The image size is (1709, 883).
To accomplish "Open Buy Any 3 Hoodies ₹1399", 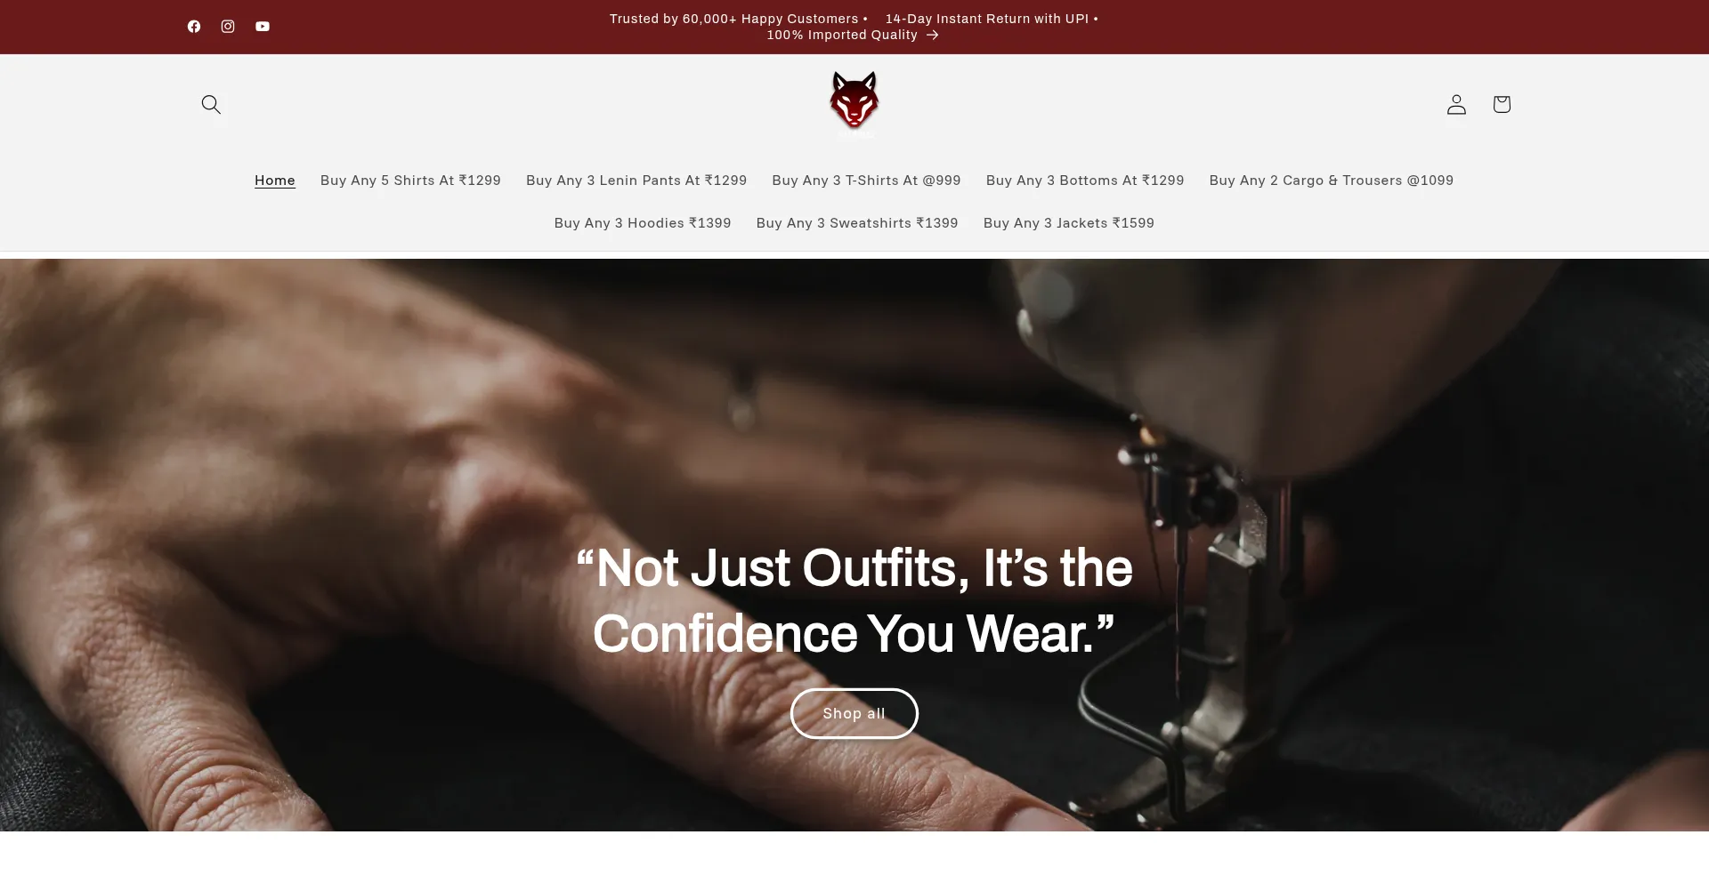I will [x=643, y=223].
